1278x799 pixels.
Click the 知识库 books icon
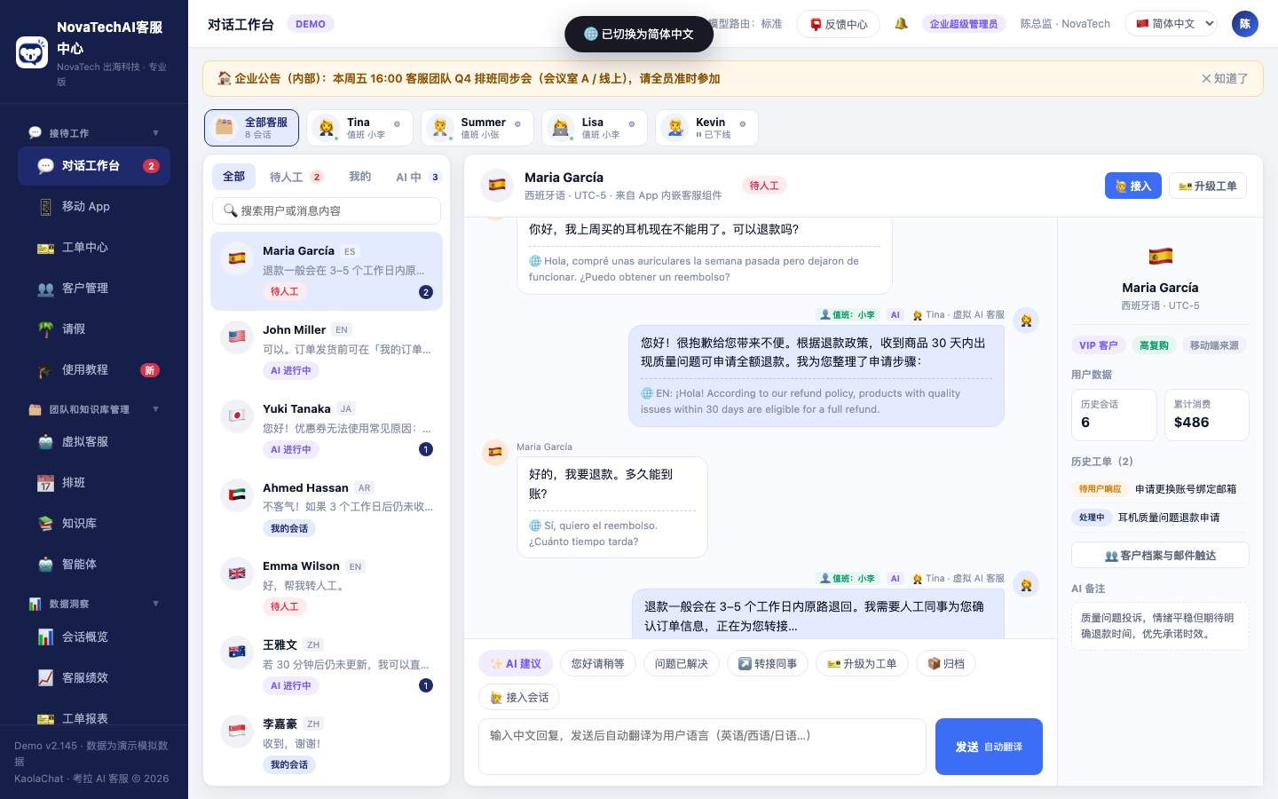[x=45, y=524]
